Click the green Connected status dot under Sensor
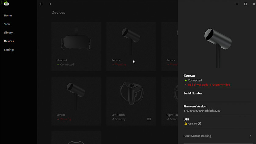The height and width of the screenshot is (144, 256). tap(186, 80)
